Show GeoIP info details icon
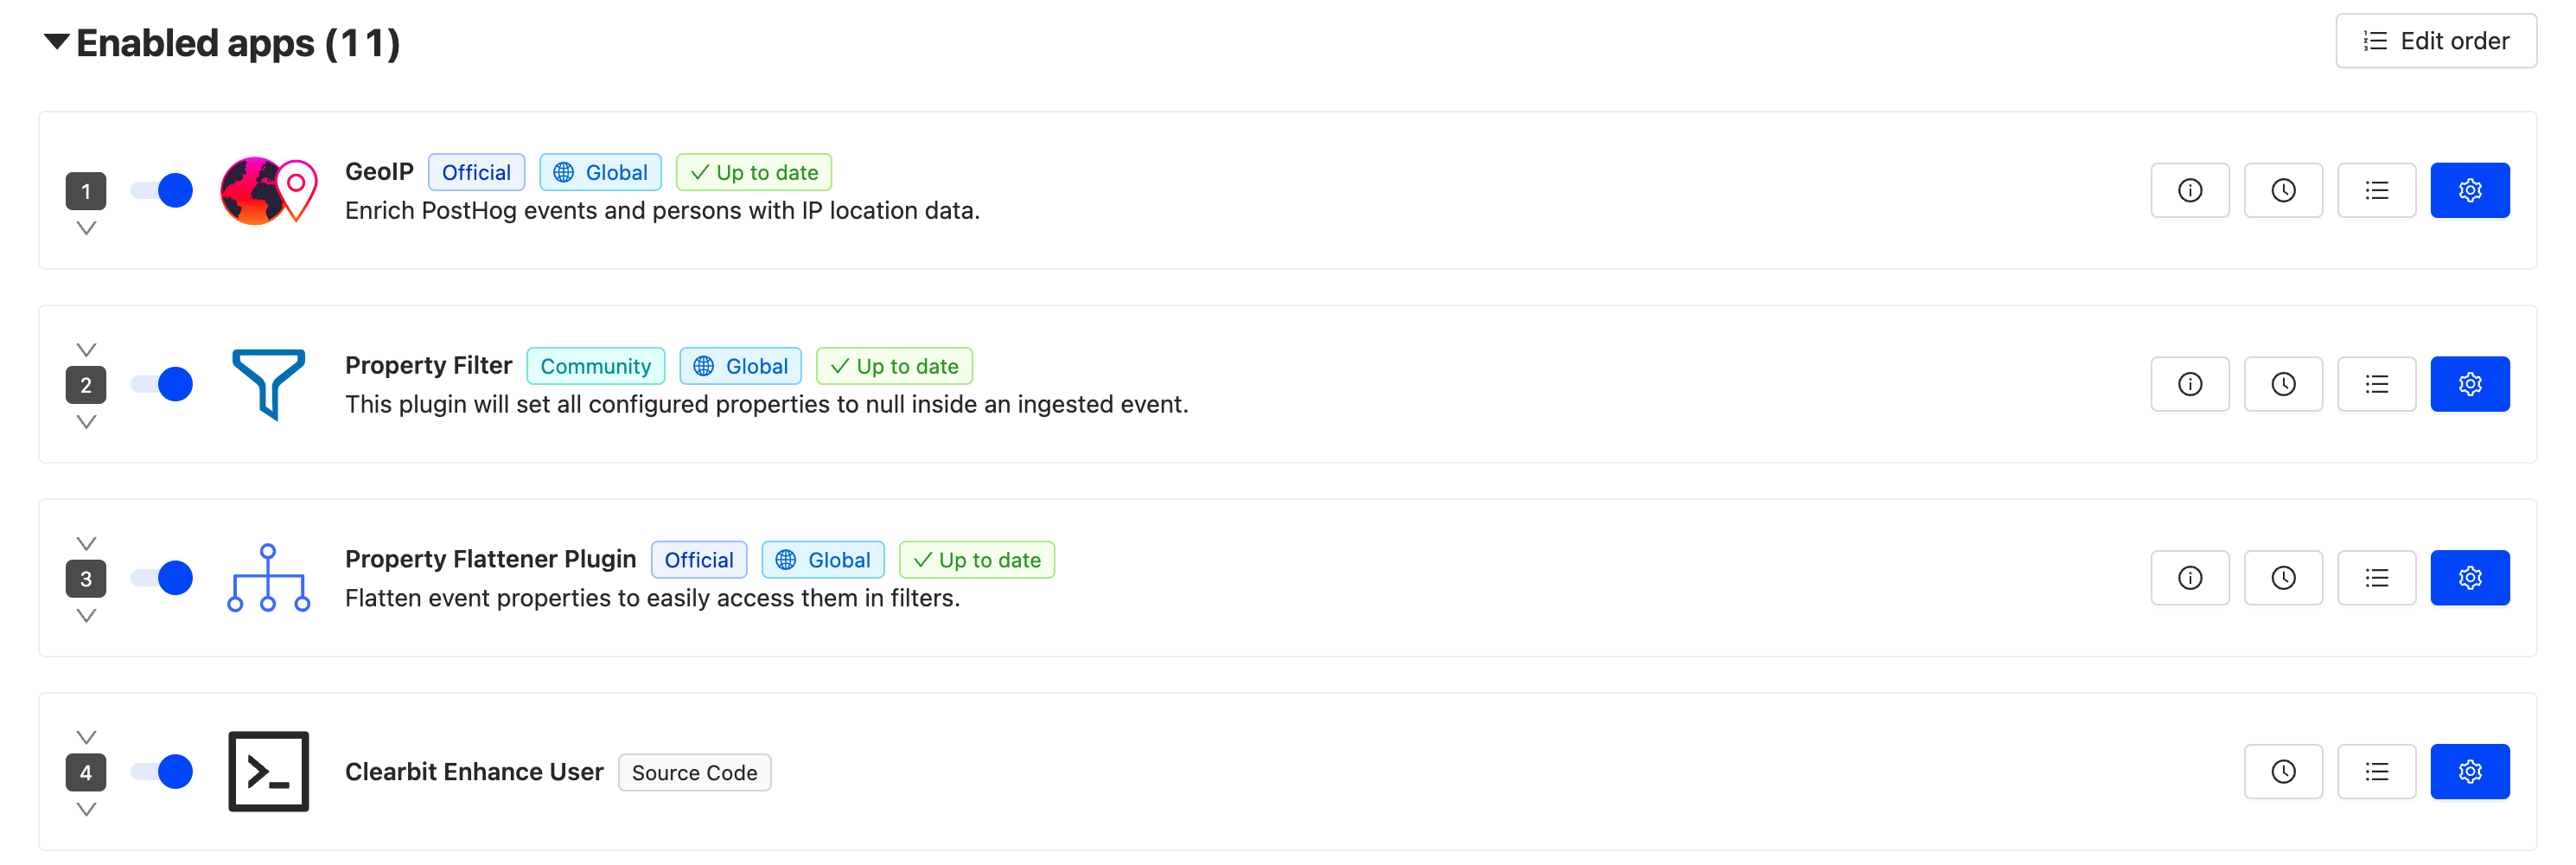2576x865 pixels. [2189, 190]
